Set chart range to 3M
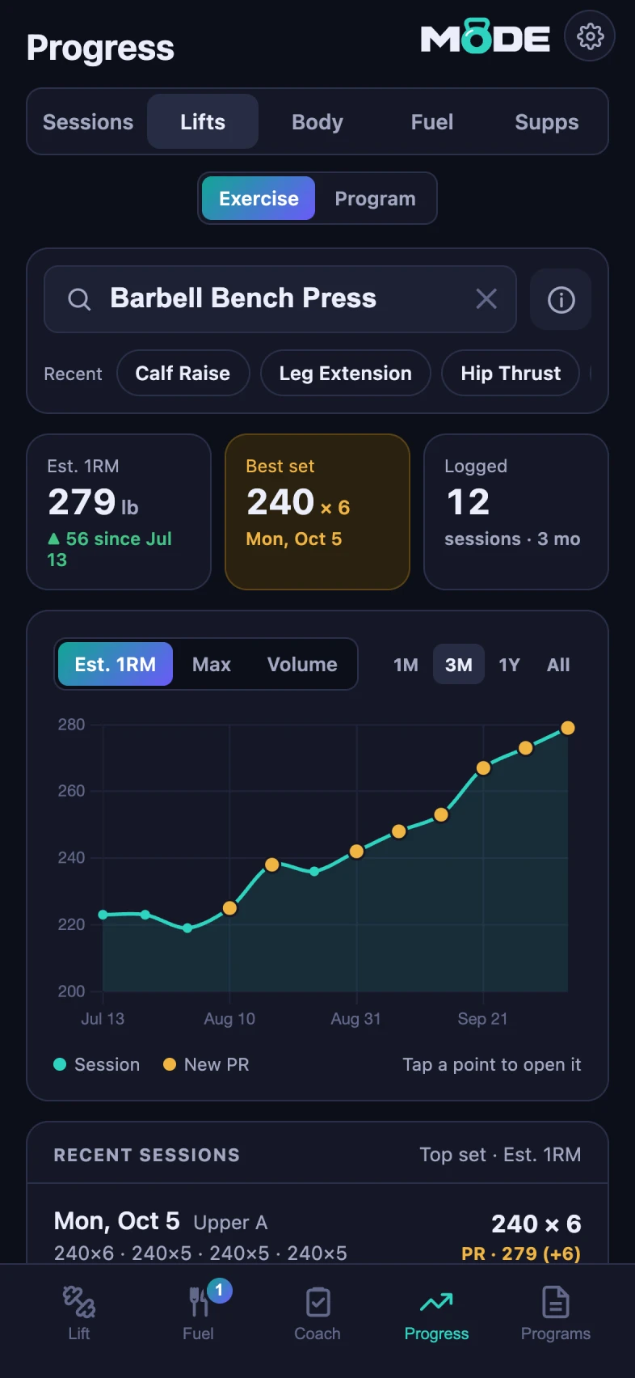635x1378 pixels. click(459, 665)
